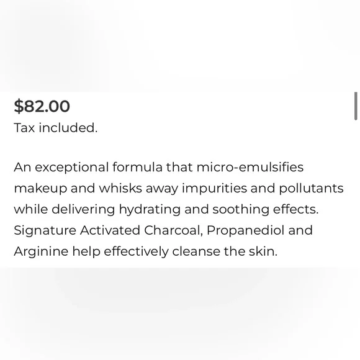
Task: Click the word 'pollutants' in the description
Action: coord(312,189)
